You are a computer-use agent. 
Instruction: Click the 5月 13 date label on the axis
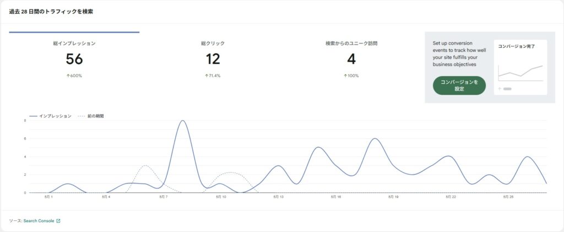coord(278,197)
